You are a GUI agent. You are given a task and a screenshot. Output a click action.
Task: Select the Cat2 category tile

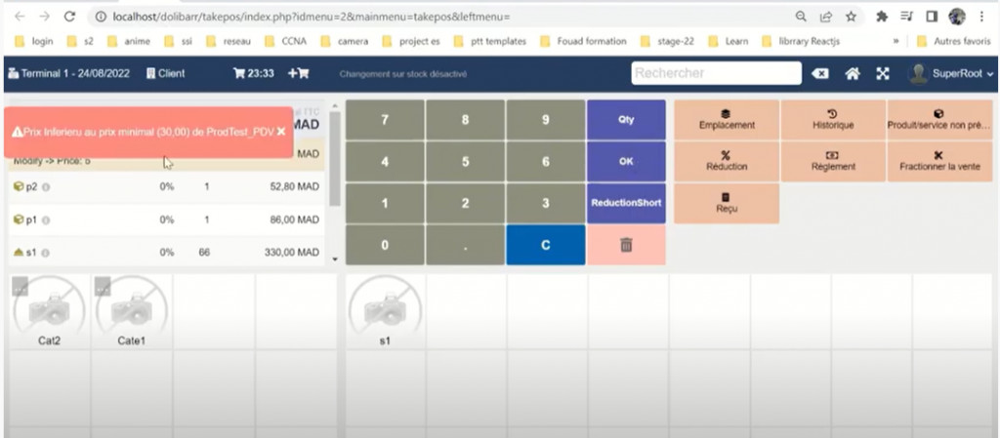pyautogui.click(x=49, y=312)
